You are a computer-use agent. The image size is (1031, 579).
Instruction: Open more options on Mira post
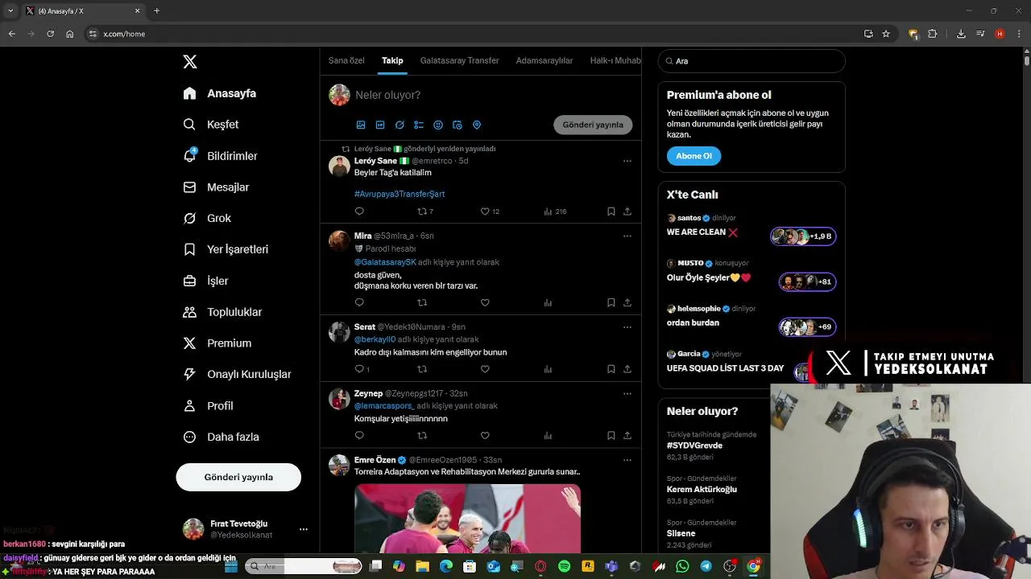click(x=627, y=236)
